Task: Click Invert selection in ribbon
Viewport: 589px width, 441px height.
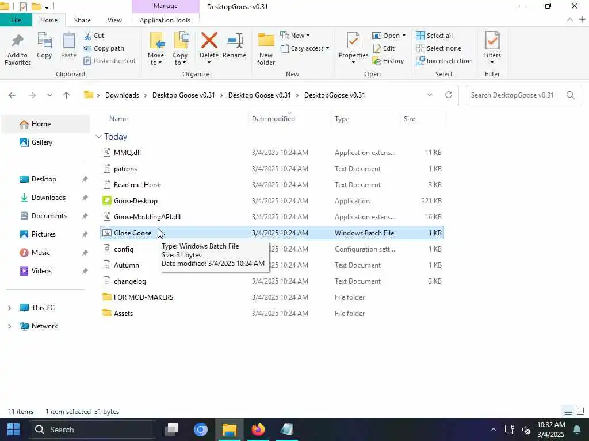Action: [x=443, y=61]
